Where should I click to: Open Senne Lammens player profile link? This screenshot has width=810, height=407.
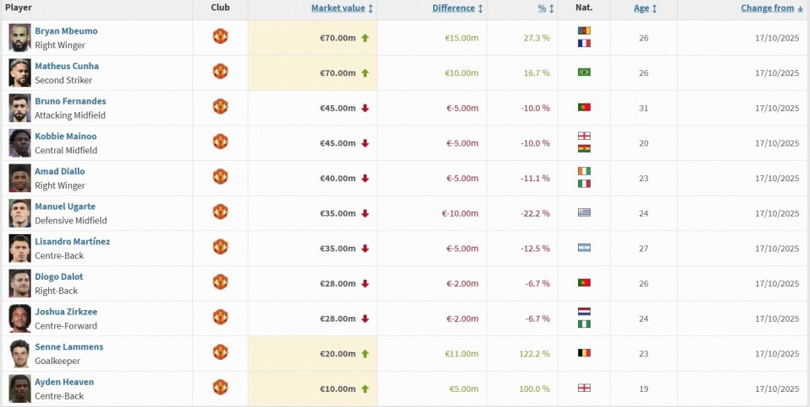69,347
